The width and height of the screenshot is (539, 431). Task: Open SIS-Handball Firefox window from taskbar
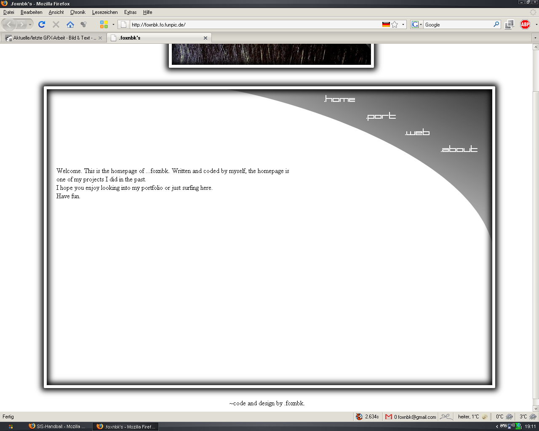pos(58,426)
